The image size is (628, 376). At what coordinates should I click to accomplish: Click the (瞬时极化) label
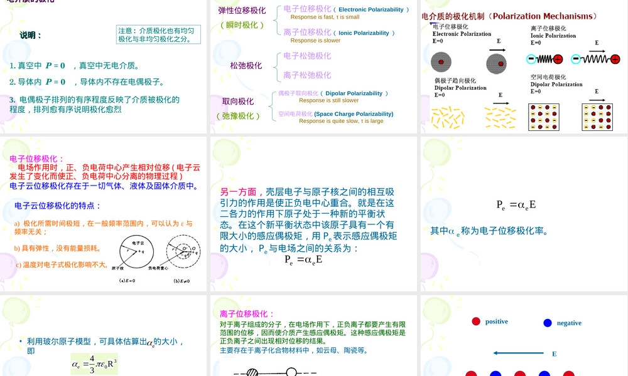click(242, 25)
